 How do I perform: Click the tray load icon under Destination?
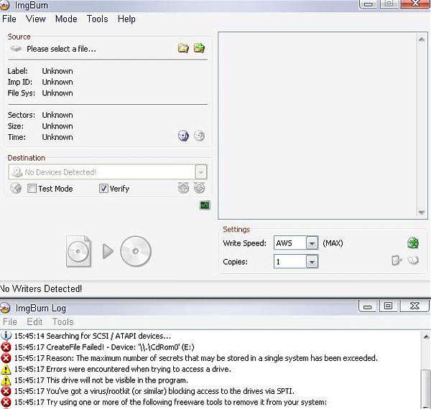(199, 188)
